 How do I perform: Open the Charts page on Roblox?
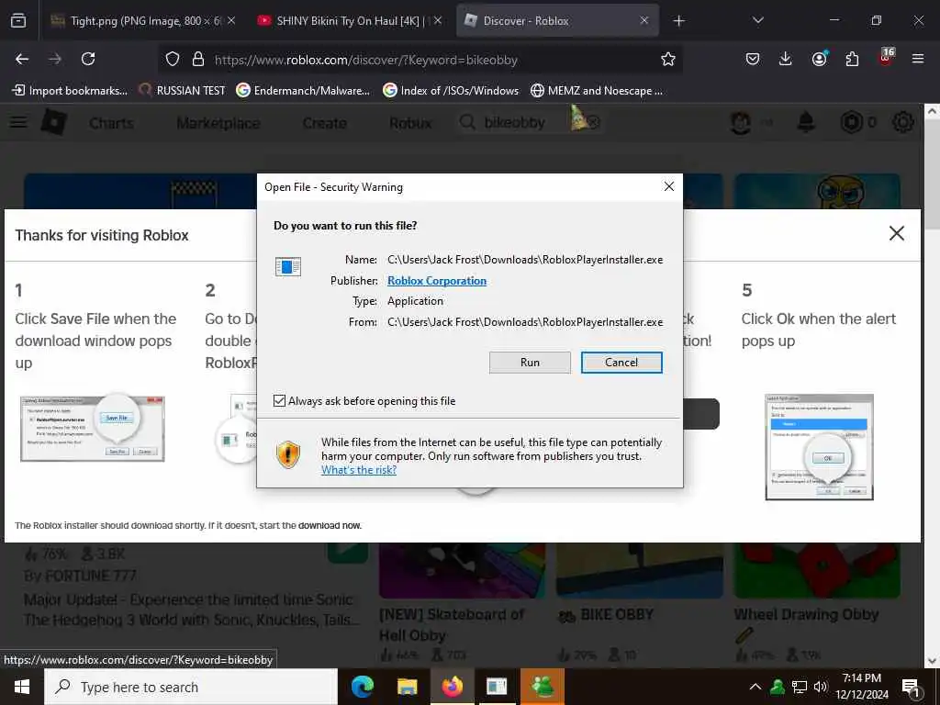pos(111,123)
